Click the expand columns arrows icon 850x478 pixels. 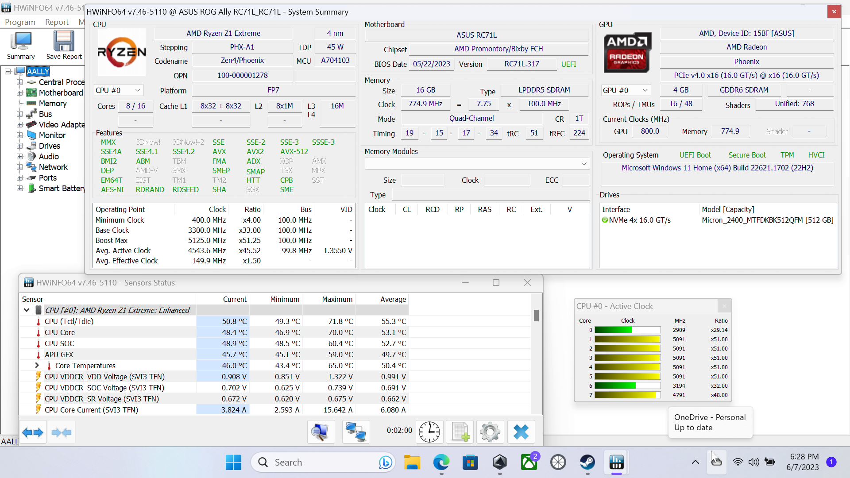pos(33,432)
